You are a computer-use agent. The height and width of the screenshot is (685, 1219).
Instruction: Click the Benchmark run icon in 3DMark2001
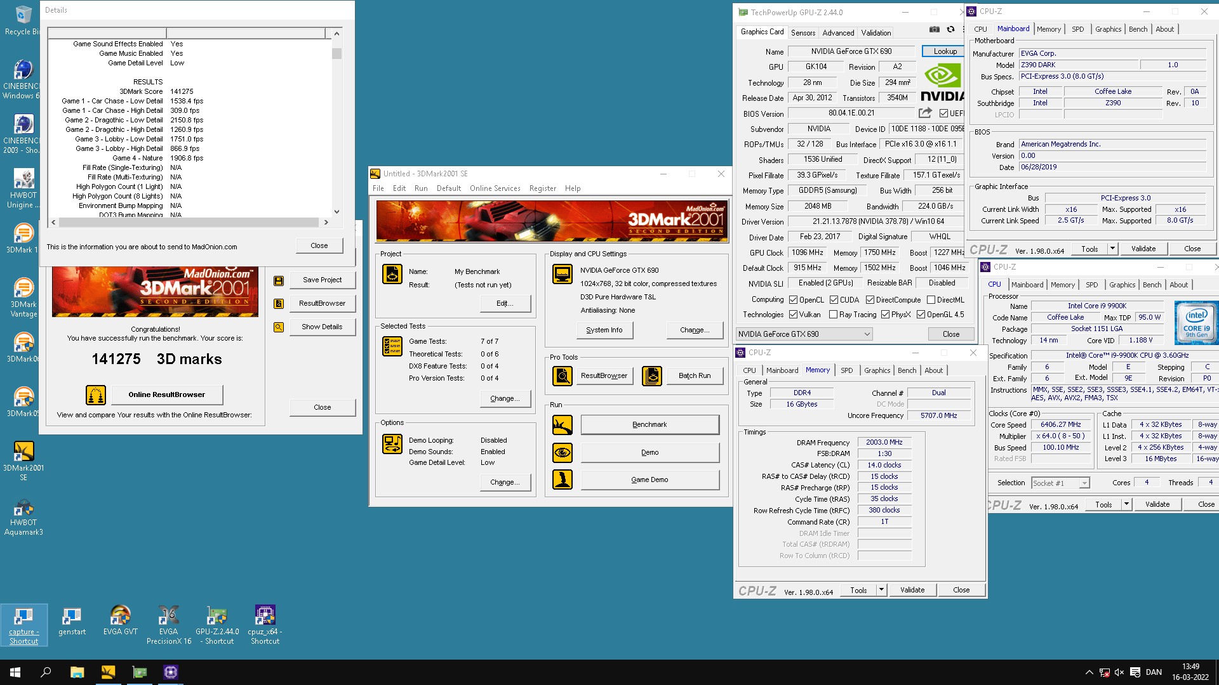click(563, 425)
